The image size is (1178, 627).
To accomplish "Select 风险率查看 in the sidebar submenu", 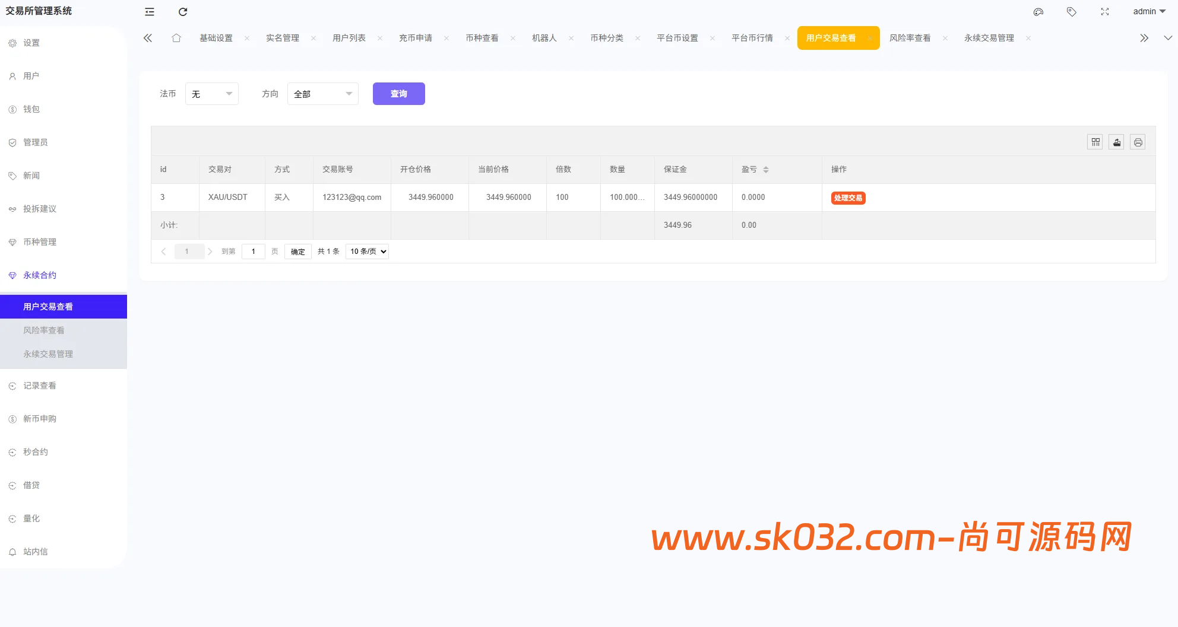I will 64,330.
